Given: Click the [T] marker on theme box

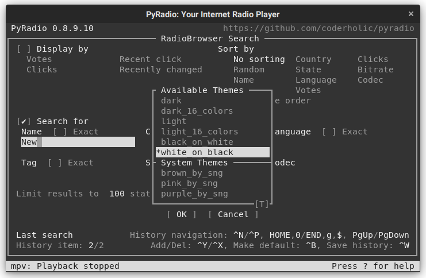Looking at the screenshot, I should click(x=262, y=204).
